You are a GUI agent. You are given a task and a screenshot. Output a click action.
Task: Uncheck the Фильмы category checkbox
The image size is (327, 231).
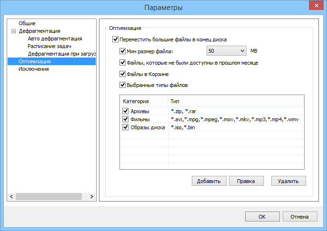click(x=125, y=119)
